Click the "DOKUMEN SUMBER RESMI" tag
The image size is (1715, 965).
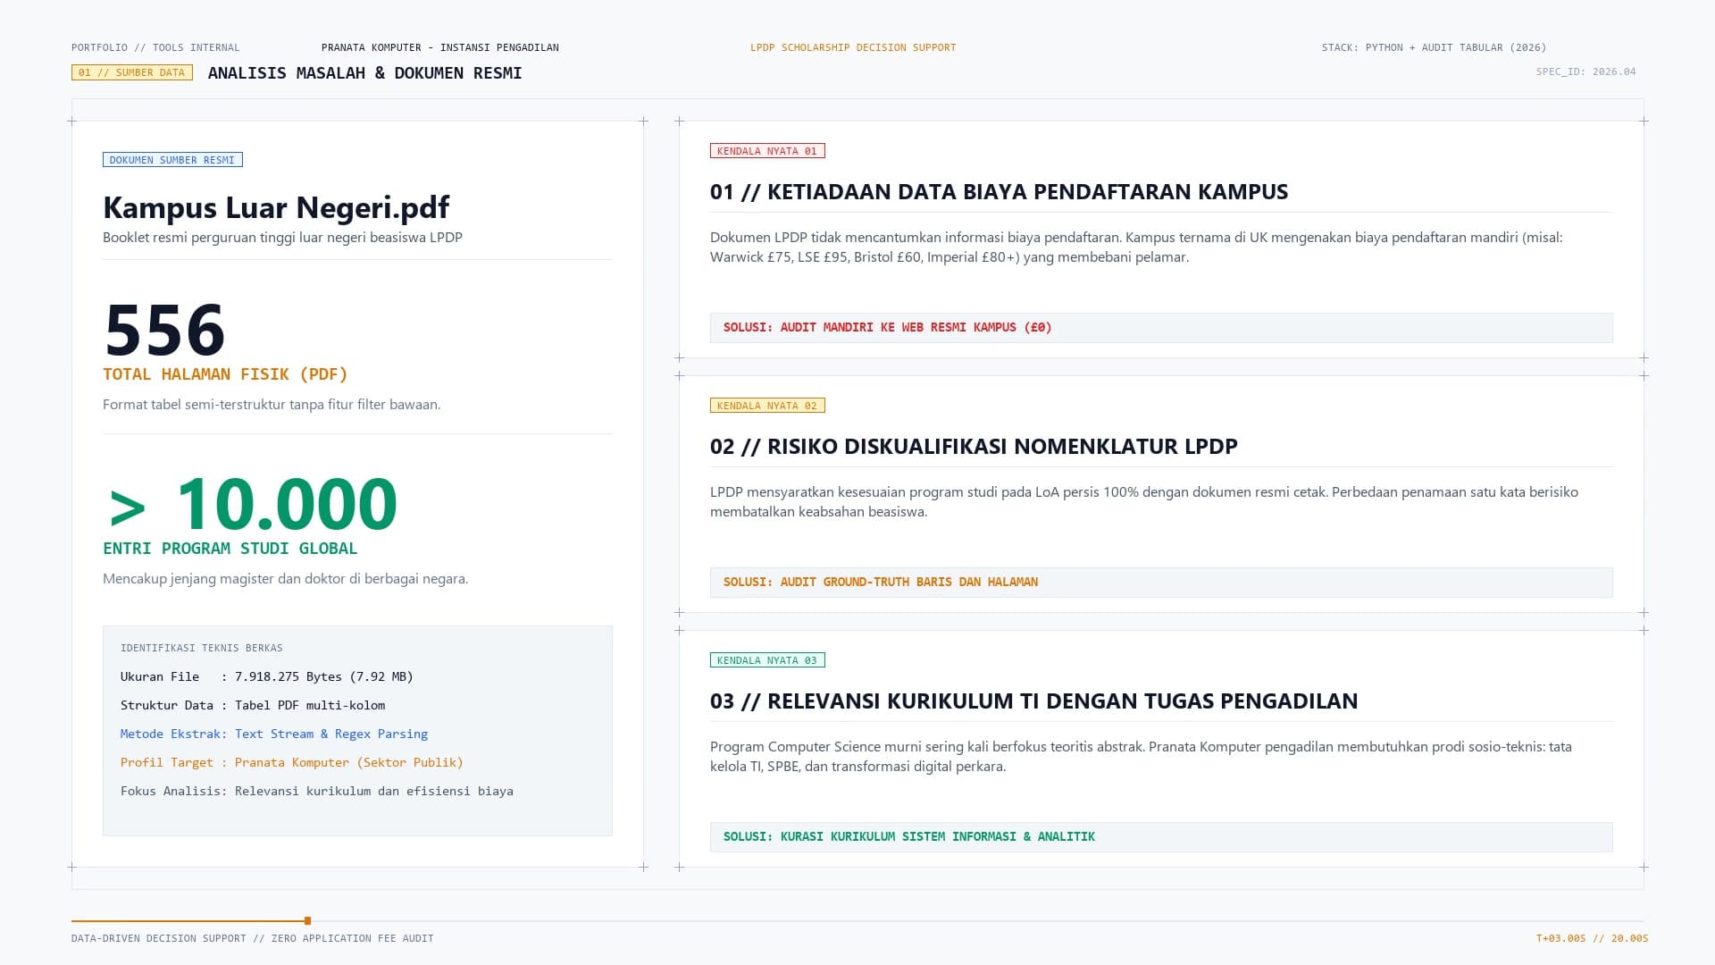172,160
